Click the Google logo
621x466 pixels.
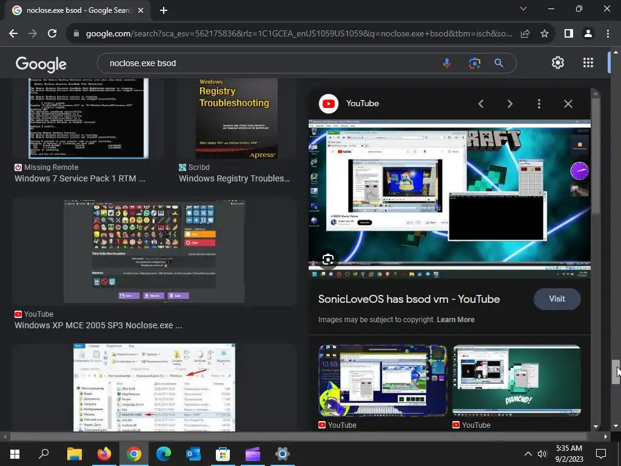point(41,64)
